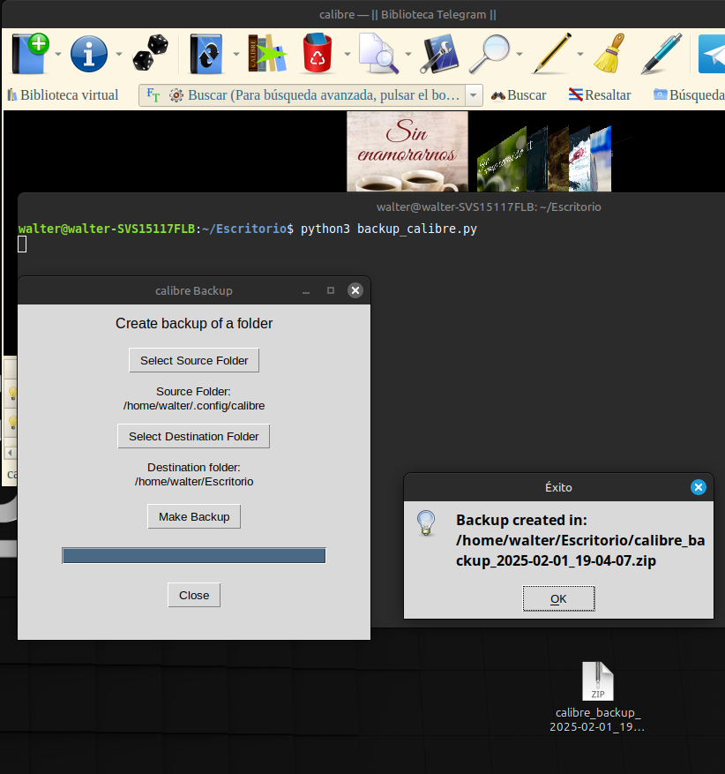Open the Find duplicates dropdown arrow

point(408,53)
